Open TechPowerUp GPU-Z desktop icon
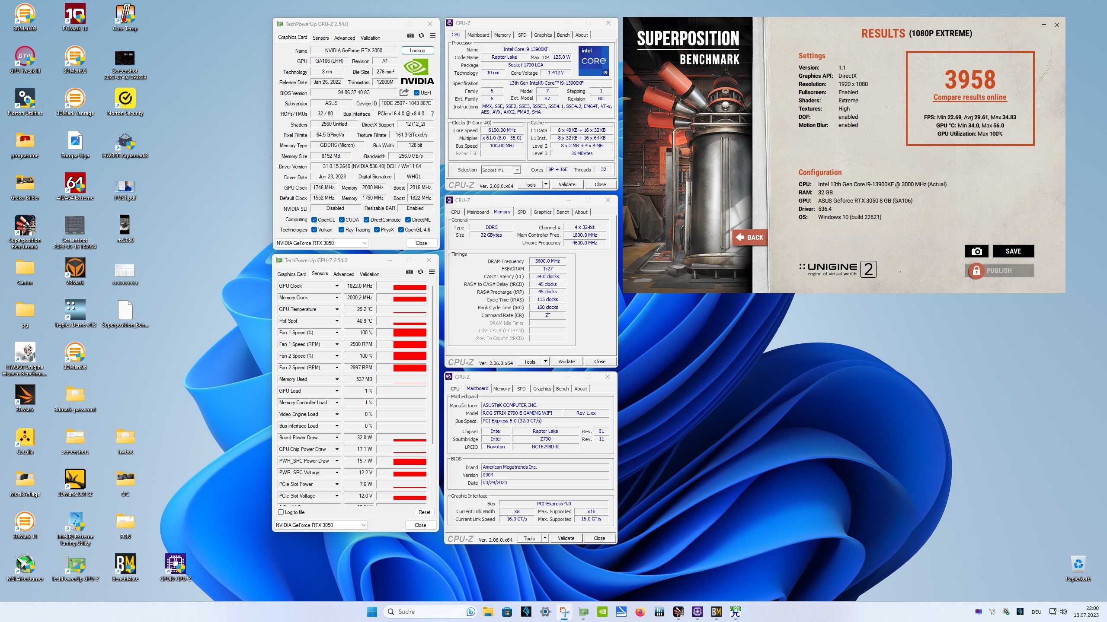This screenshot has height=622, width=1107. click(75, 568)
